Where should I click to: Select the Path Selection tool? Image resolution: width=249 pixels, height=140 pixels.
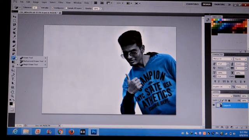point(13,83)
